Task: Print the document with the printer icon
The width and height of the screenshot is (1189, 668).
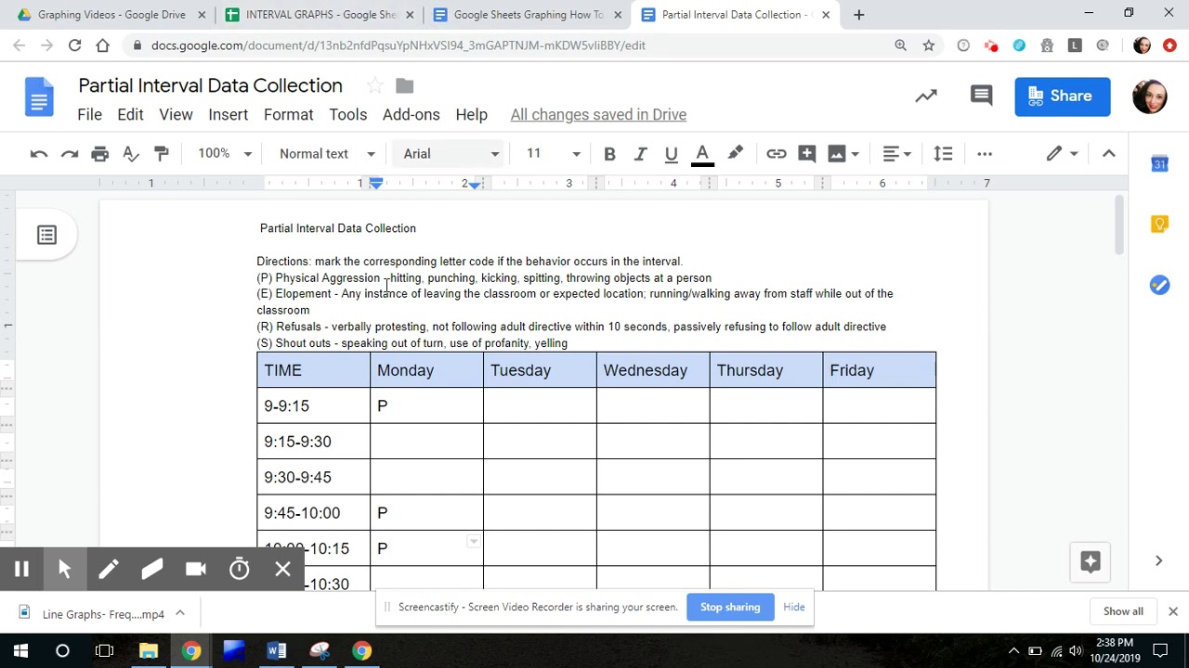Action: coord(100,154)
